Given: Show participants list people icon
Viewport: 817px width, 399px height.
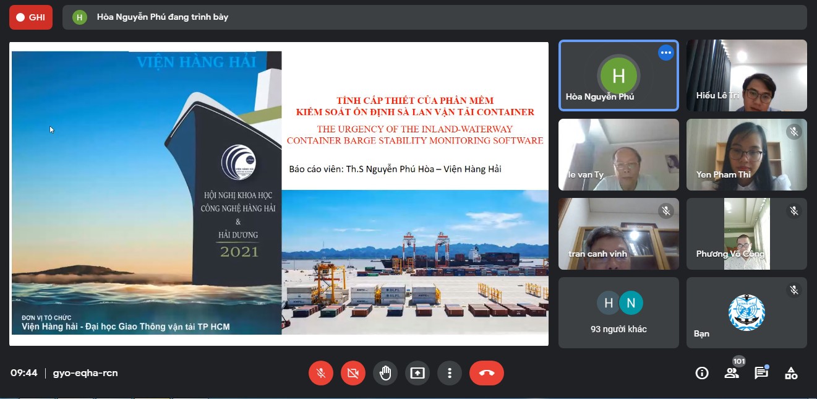Looking at the screenshot, I should 732,373.
